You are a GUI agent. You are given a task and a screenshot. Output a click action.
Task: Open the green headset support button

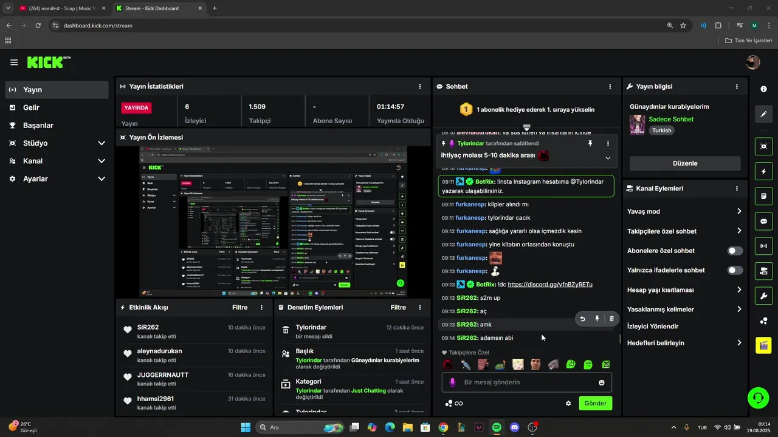[x=758, y=398]
